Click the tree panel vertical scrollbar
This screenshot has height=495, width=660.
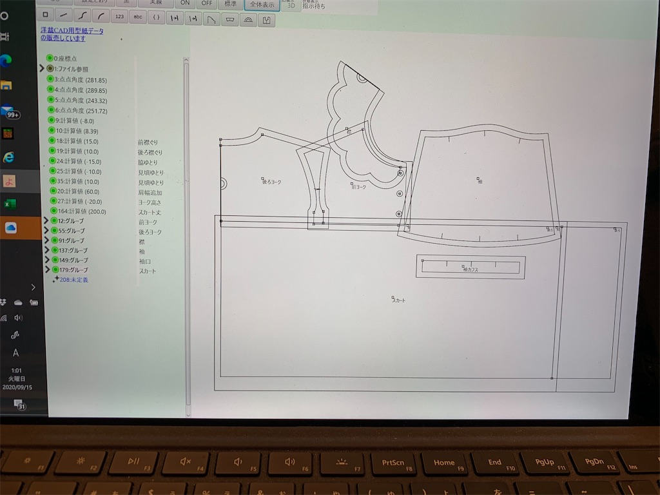pyautogui.click(x=186, y=233)
